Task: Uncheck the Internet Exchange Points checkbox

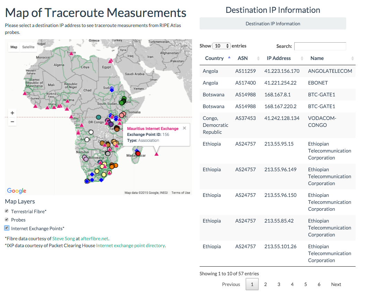Action: point(7,228)
